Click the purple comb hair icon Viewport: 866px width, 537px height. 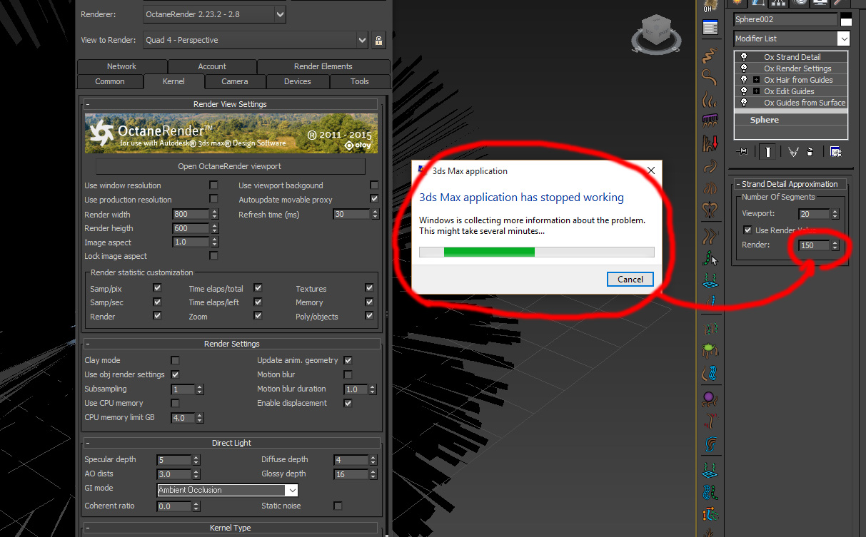click(x=710, y=120)
